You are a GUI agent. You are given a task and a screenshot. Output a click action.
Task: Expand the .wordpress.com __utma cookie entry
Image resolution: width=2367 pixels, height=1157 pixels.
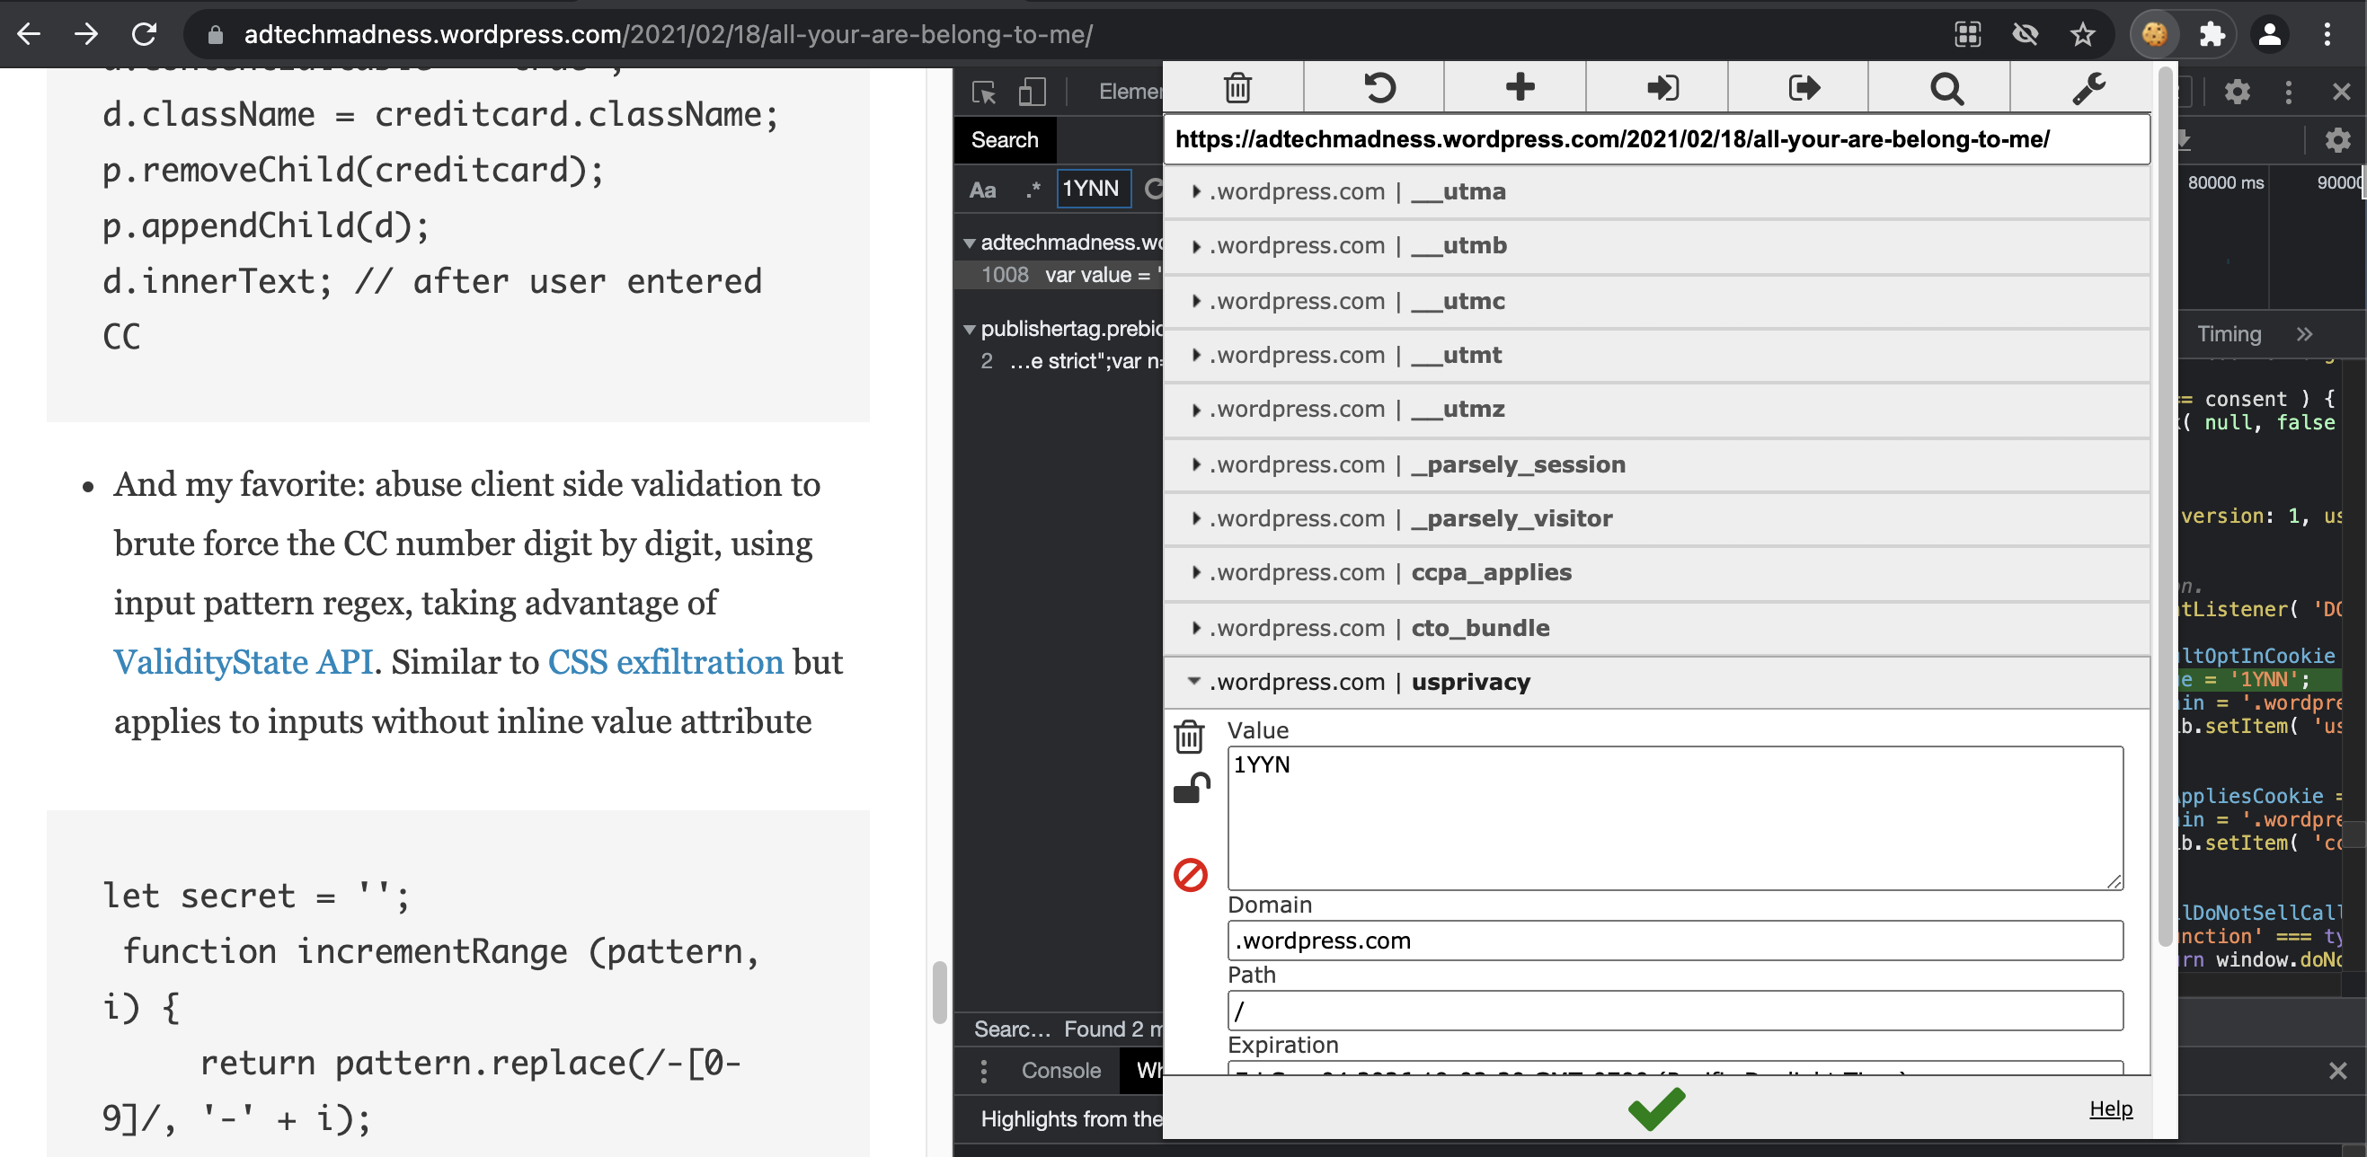coord(1196,192)
